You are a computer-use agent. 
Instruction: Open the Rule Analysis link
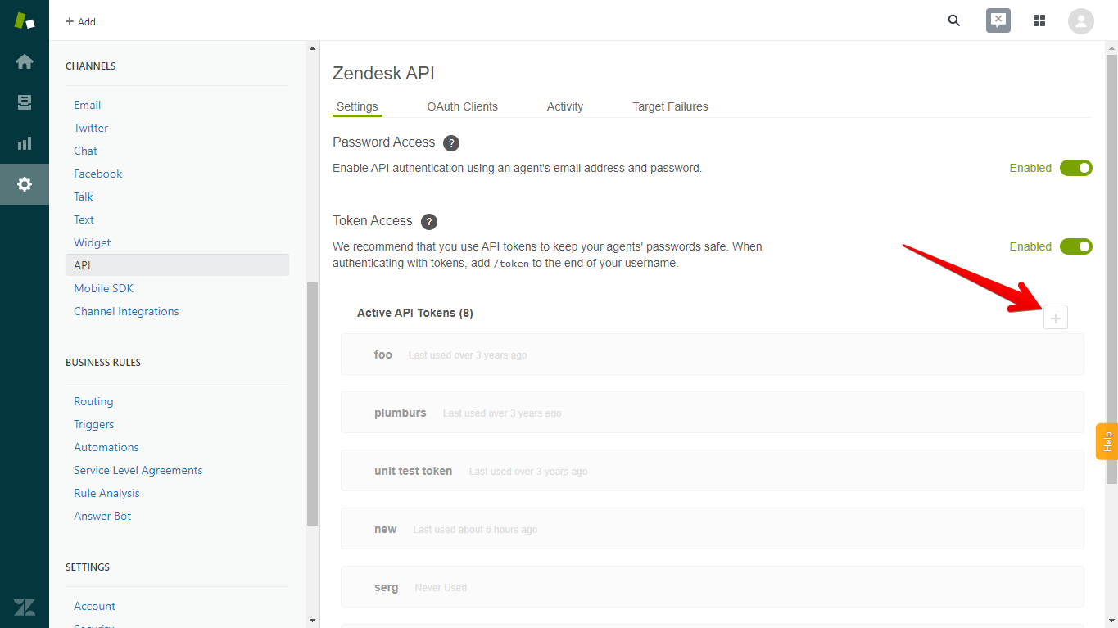(x=106, y=493)
